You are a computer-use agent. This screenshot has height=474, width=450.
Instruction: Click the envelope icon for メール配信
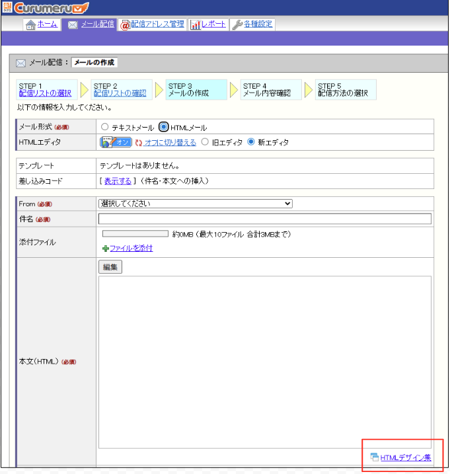point(73,24)
